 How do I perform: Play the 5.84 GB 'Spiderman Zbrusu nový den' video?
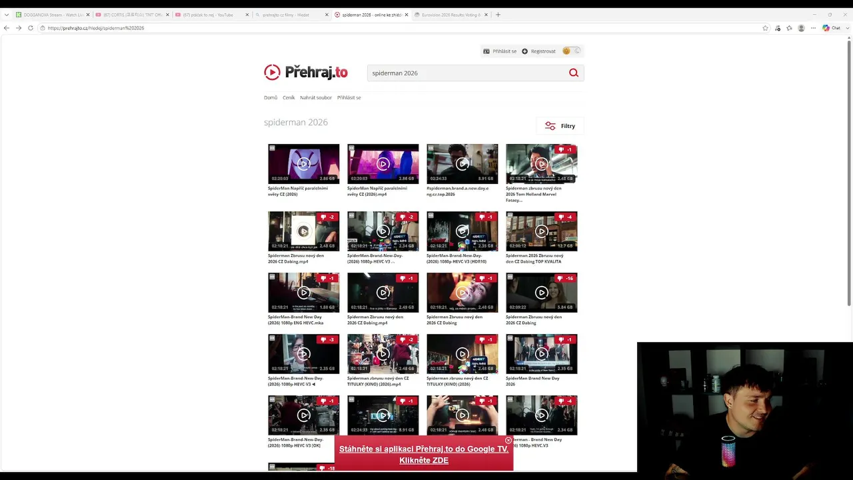tap(542, 293)
